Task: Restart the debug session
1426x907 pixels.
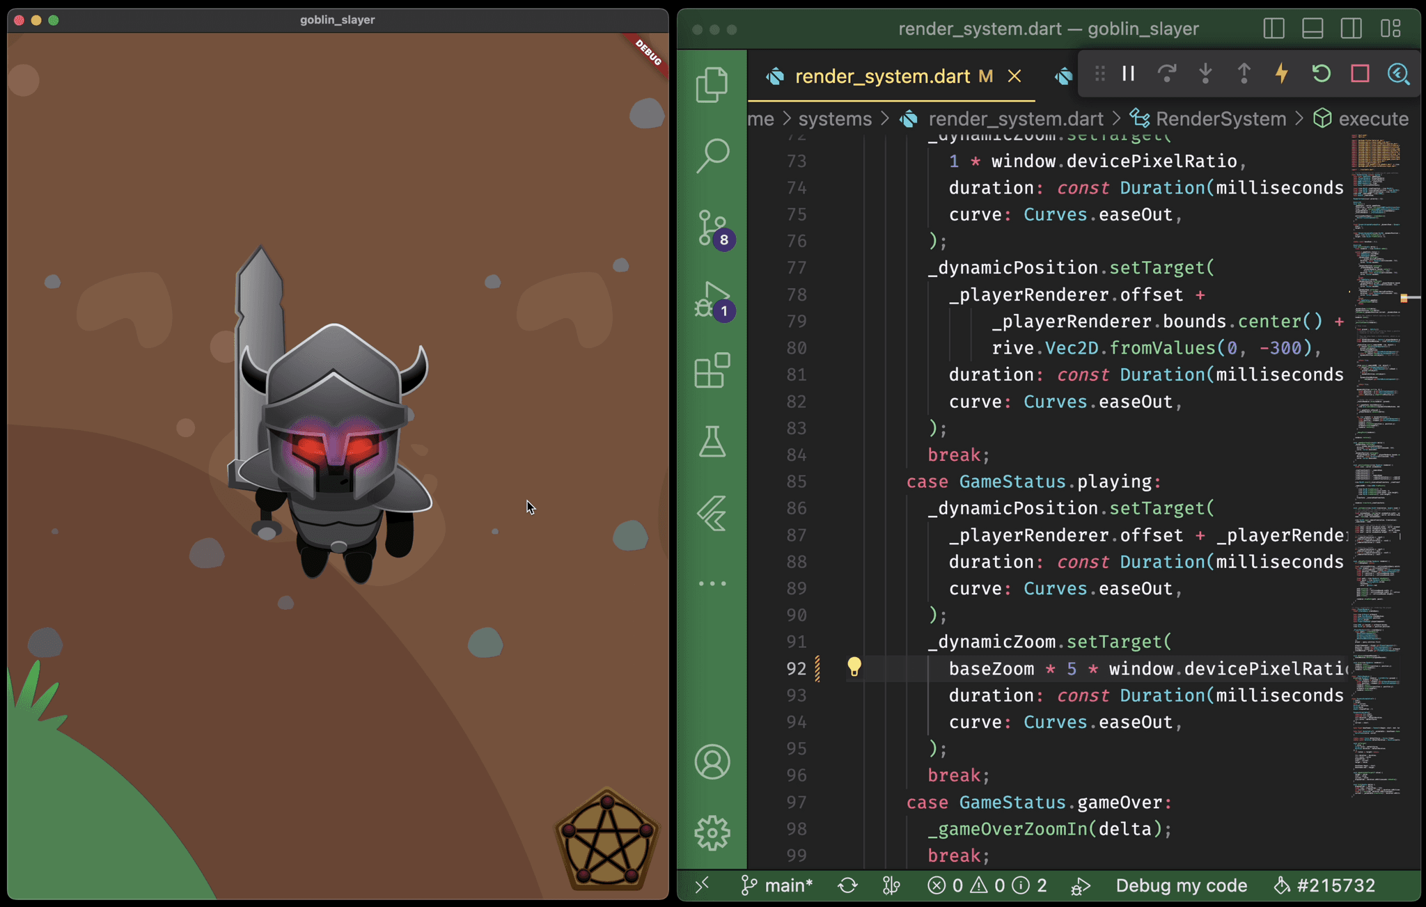Action: coord(1320,74)
